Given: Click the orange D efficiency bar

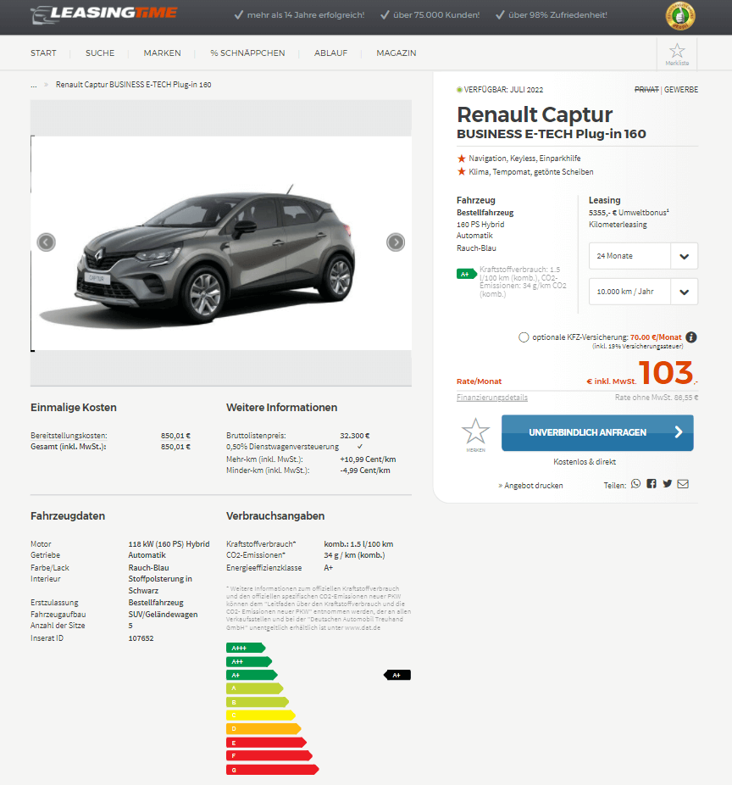Looking at the screenshot, I should [263, 729].
